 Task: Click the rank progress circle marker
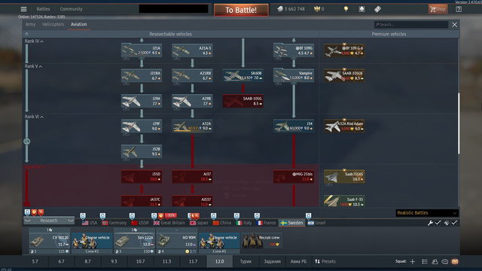click(27, 142)
